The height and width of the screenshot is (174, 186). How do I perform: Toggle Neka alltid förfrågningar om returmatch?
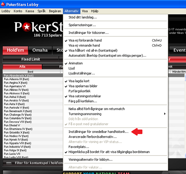click(115, 109)
